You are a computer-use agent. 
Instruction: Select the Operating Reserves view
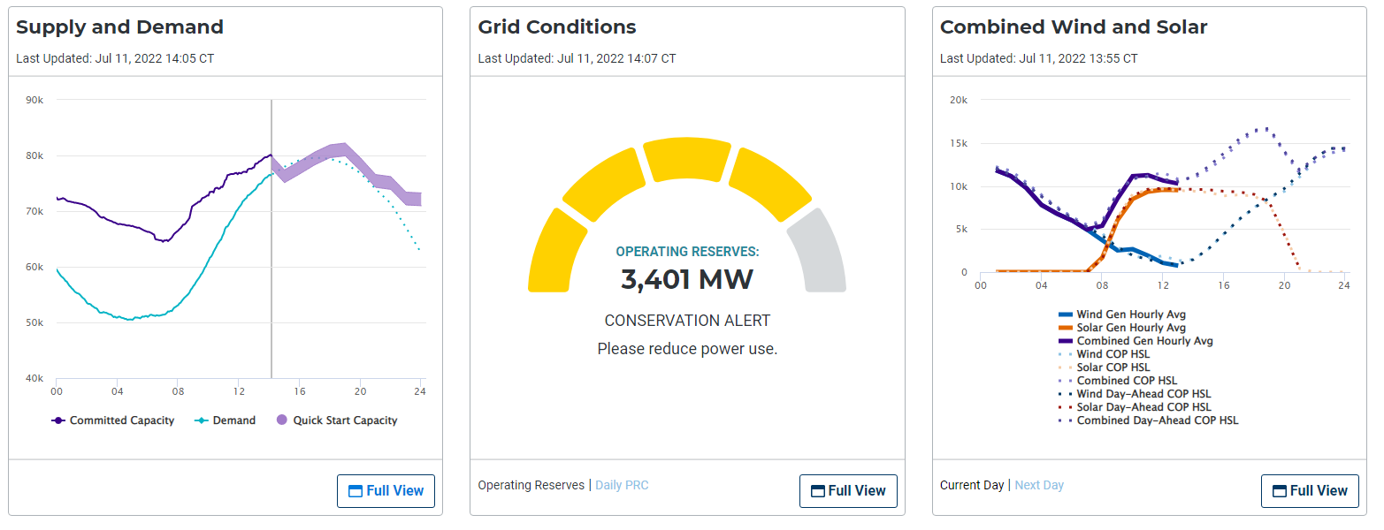[x=531, y=485]
